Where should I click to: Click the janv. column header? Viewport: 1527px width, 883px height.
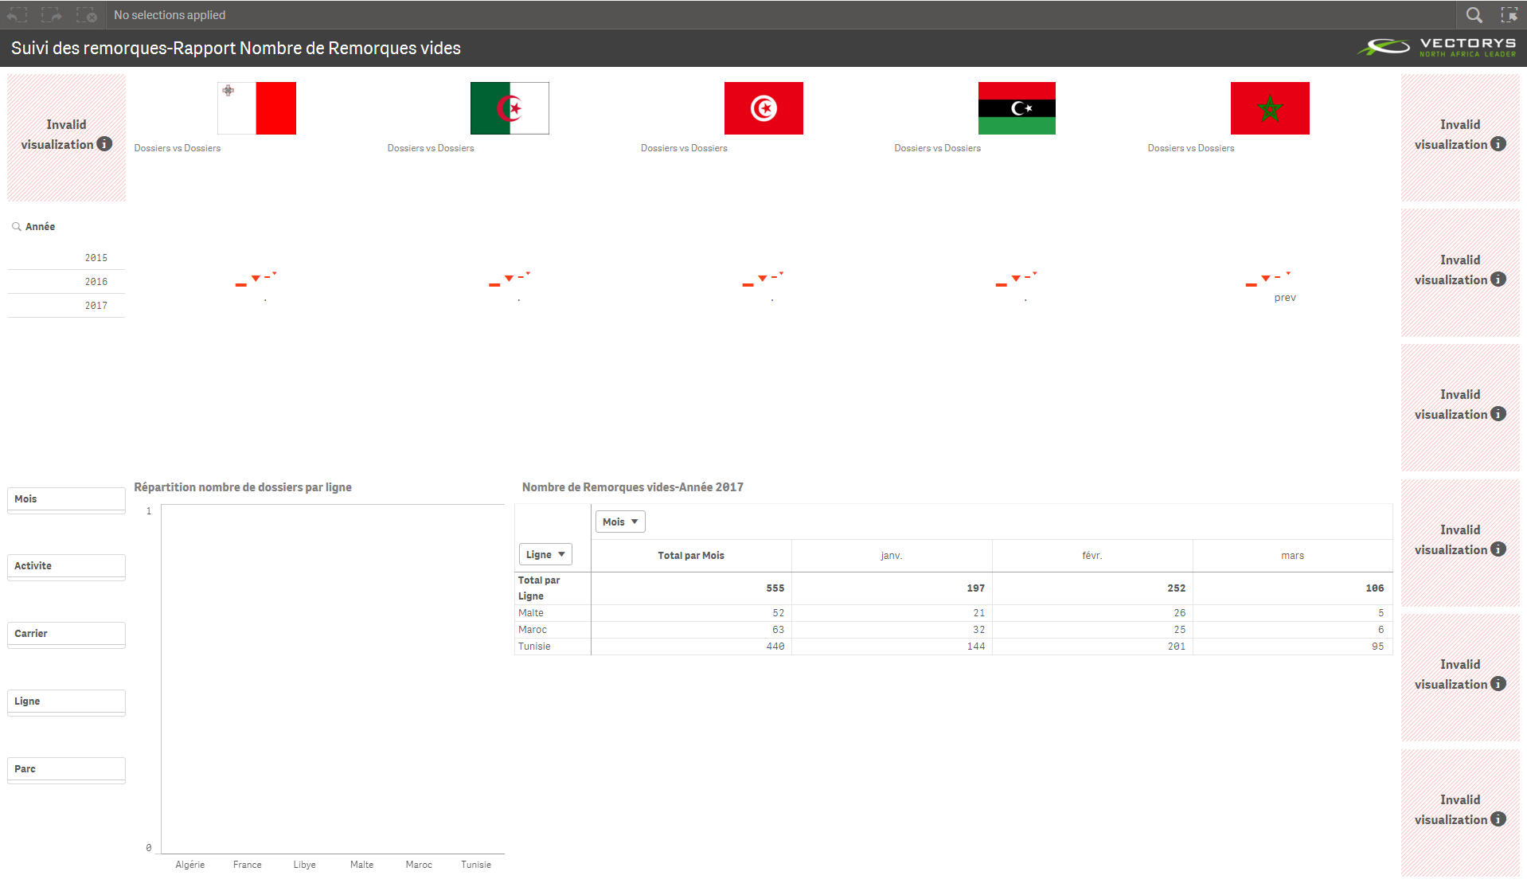click(x=892, y=556)
